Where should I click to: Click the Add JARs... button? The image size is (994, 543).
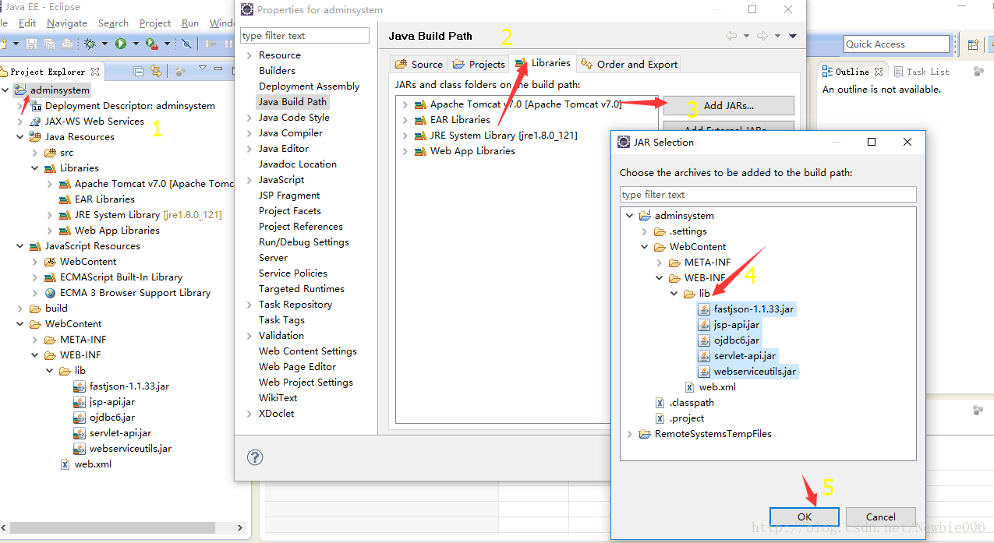[x=729, y=105]
